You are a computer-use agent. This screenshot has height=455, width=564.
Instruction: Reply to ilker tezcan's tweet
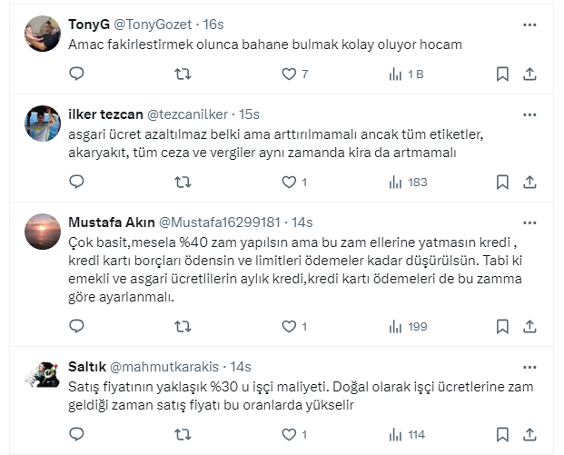coord(76,183)
